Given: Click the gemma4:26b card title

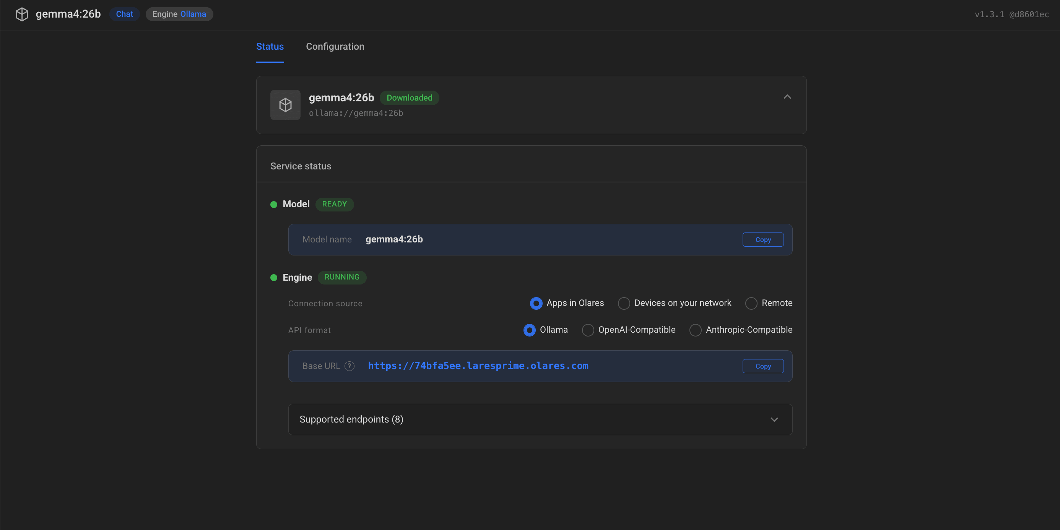Looking at the screenshot, I should [341, 98].
